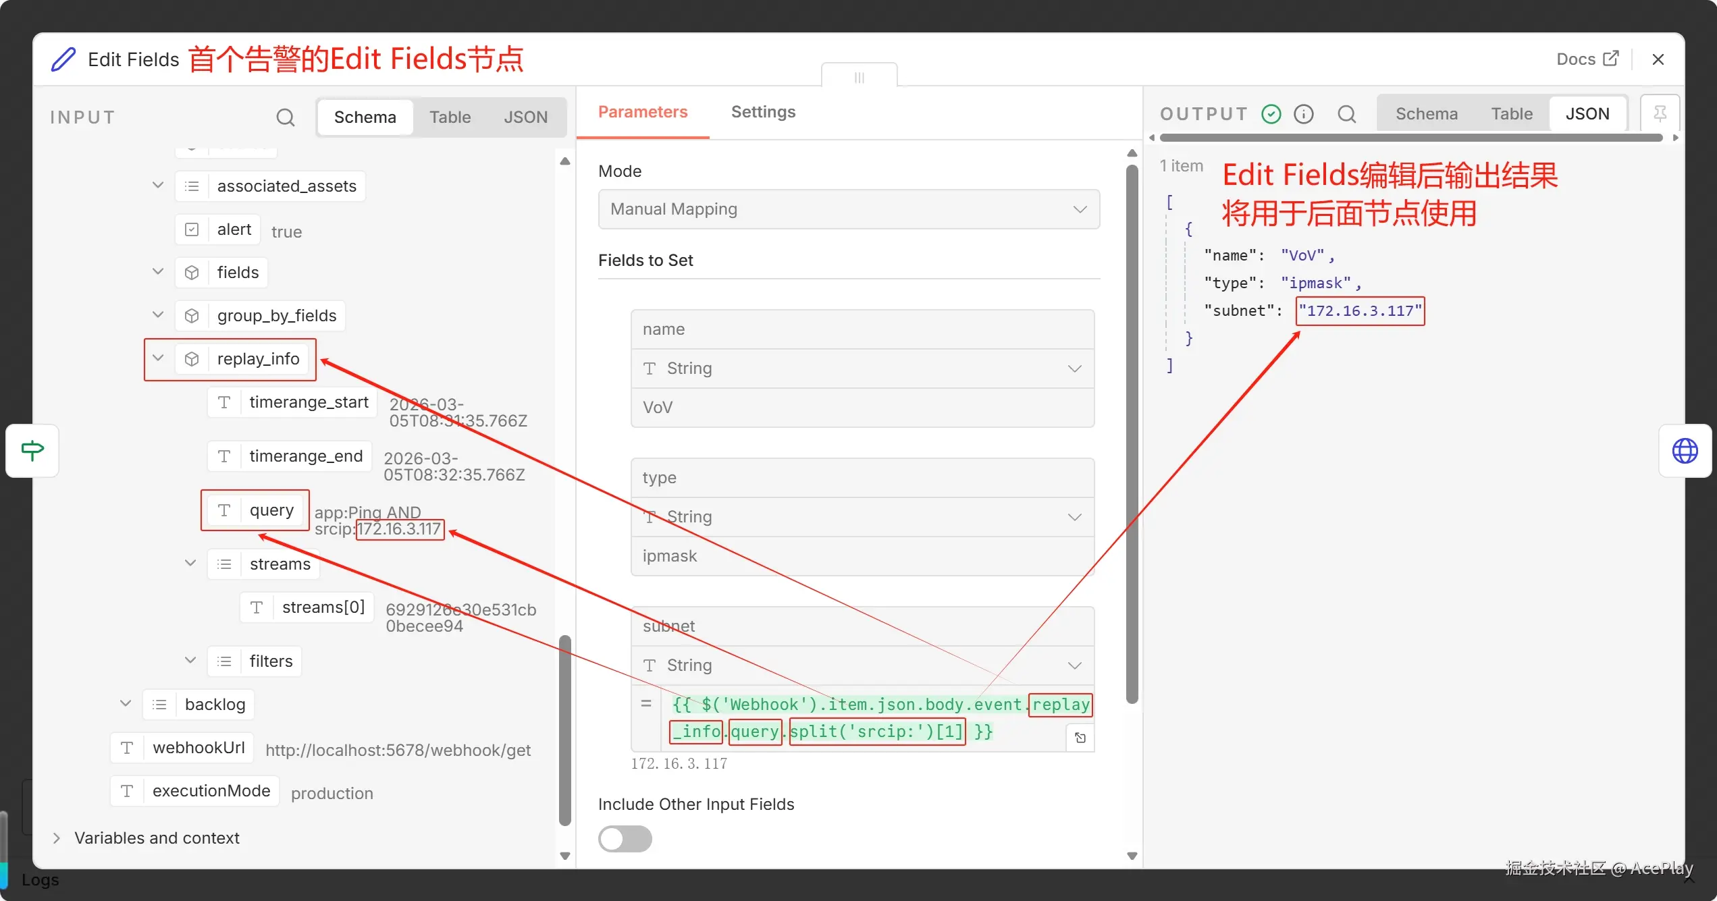Click the search icon in INPUT panel
Viewport: 1717px width, 901px height.
(285, 117)
